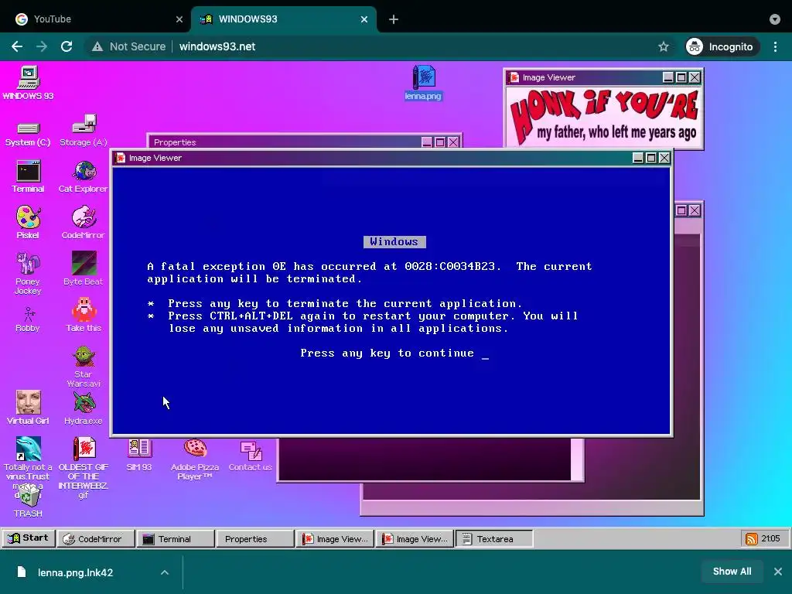This screenshot has height=594, width=792.
Task: Launch Cat Explorer desktop icon
Action: point(84,176)
